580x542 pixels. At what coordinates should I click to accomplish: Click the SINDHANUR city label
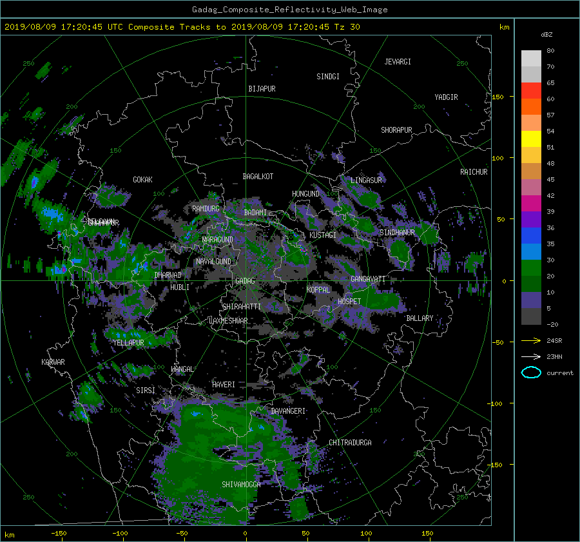[397, 233]
